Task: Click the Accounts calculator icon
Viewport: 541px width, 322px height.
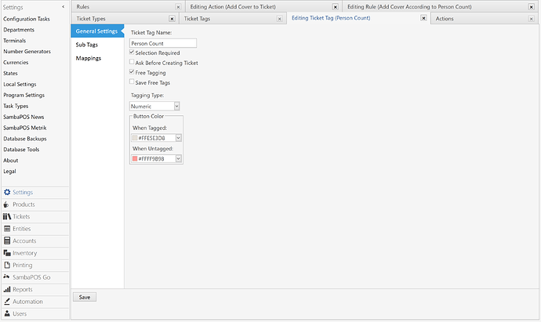Action: click(x=7, y=241)
